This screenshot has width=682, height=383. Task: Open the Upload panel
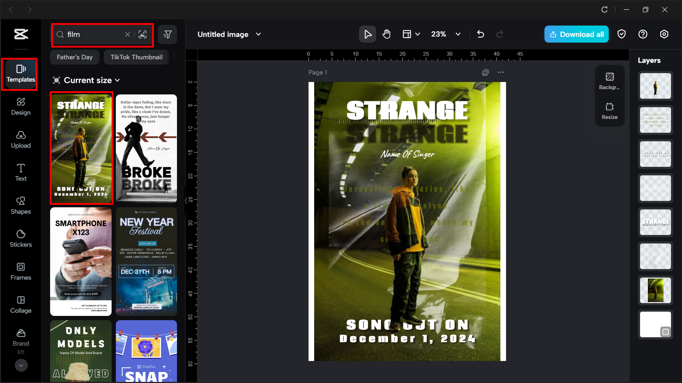point(21,139)
